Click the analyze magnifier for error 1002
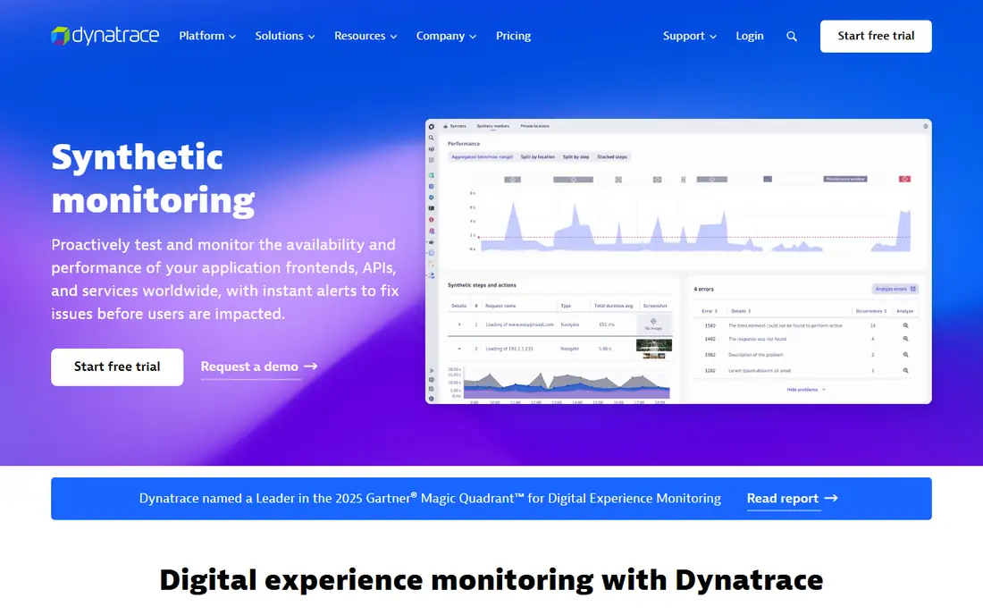Screen dimensions: 983x615 pyautogui.click(x=905, y=355)
